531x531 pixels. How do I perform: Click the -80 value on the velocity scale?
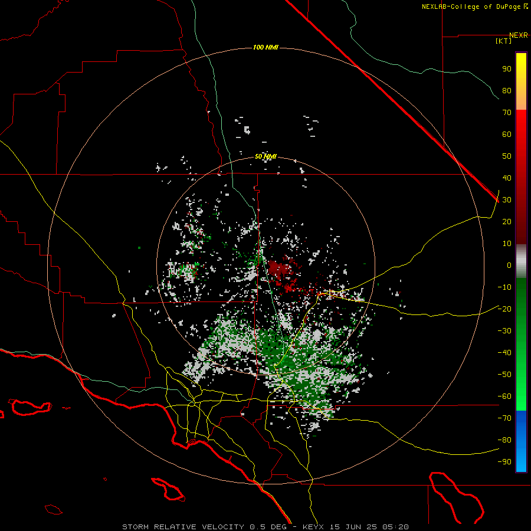[x=504, y=440]
